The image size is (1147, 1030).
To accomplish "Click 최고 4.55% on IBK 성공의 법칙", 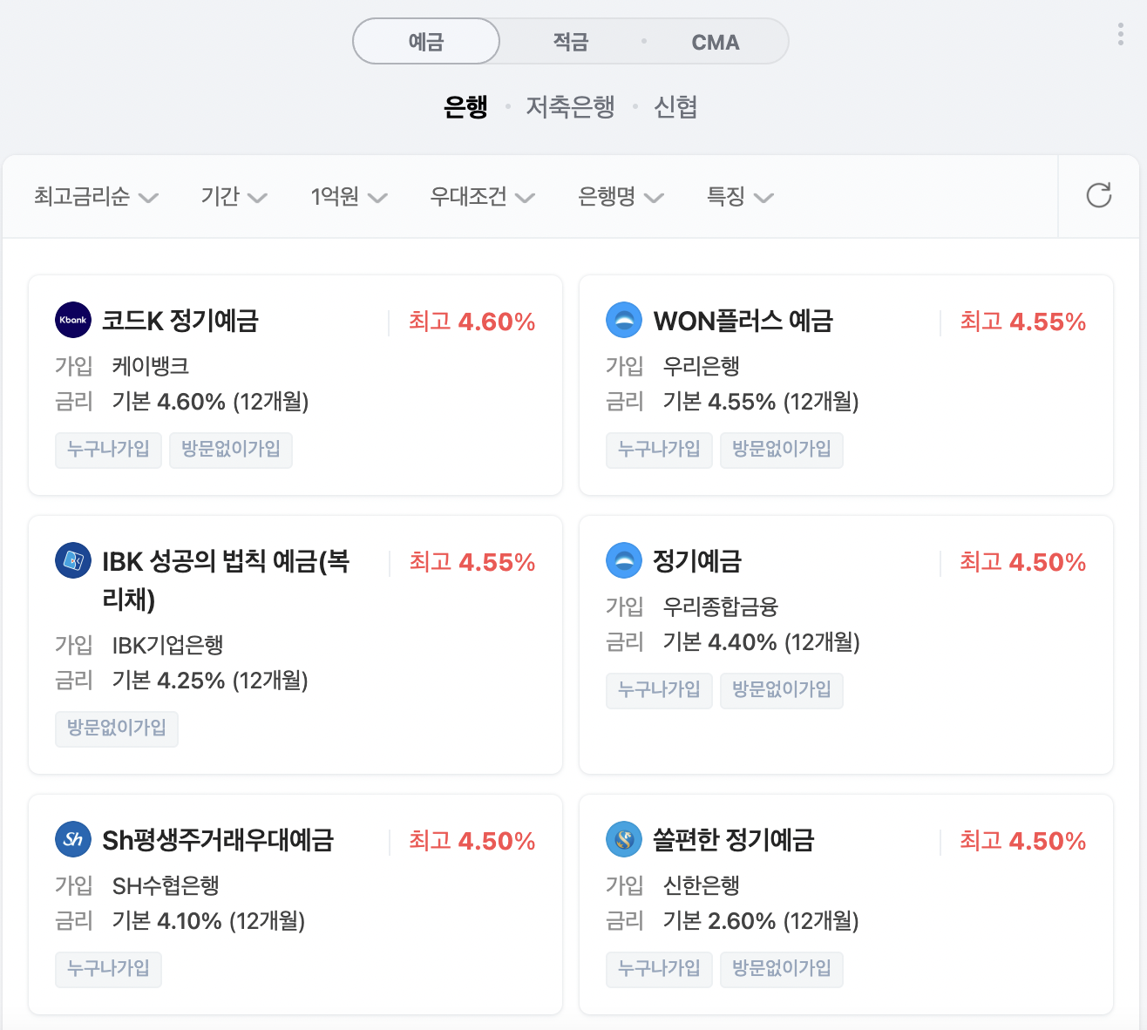I will pos(472,562).
